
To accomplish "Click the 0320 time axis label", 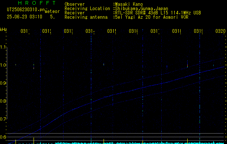I will point(221,31).
